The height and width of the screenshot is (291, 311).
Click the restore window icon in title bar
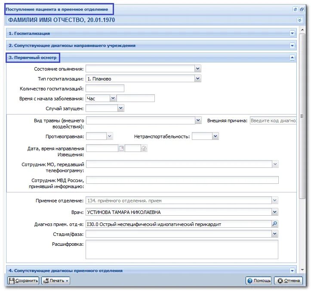pos(302,9)
